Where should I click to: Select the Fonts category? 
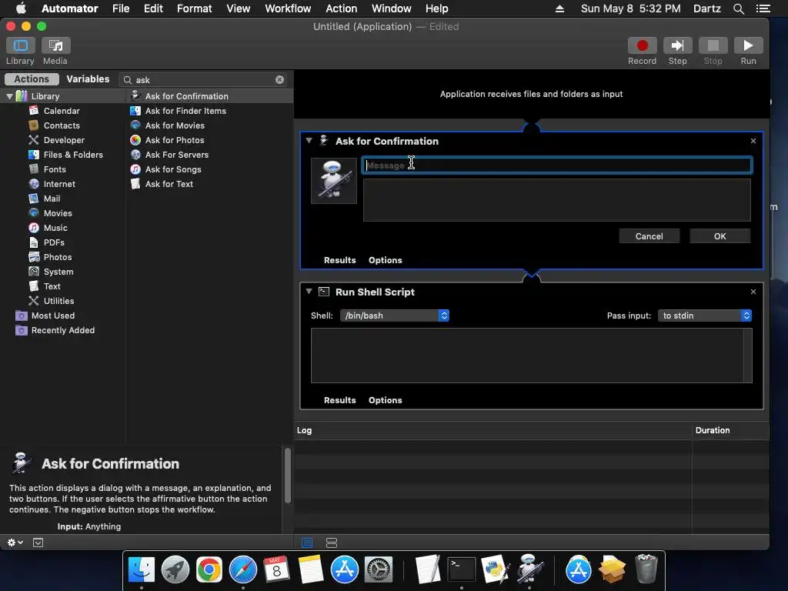(55, 169)
